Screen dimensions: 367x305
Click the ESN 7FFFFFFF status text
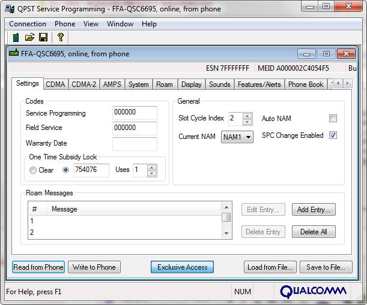pos(228,68)
